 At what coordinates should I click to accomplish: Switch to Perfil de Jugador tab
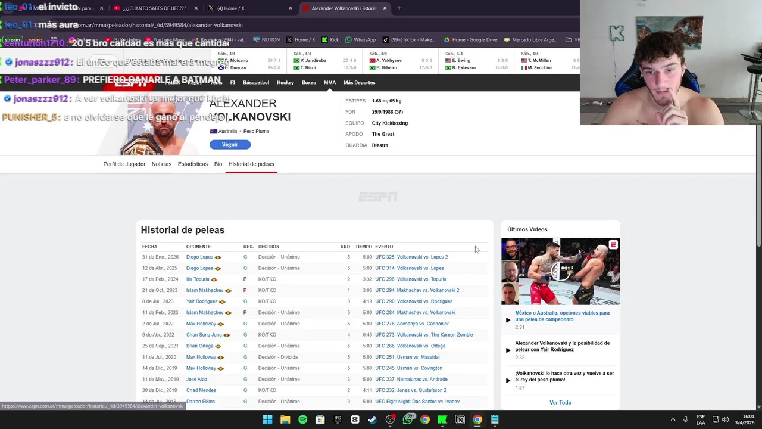click(x=124, y=164)
